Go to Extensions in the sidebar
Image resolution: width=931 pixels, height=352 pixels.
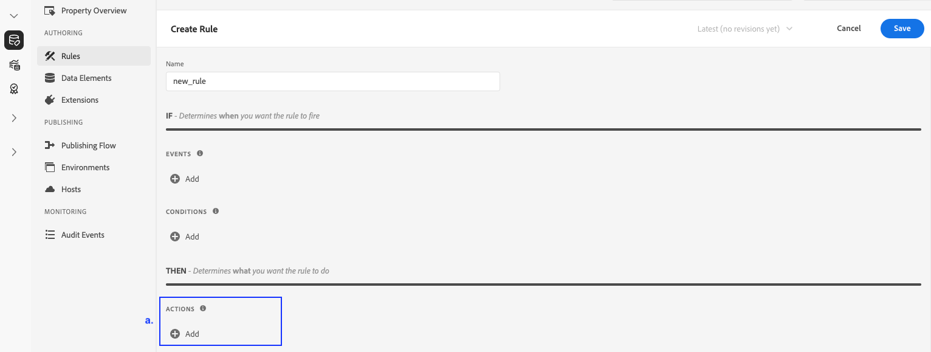(x=80, y=100)
